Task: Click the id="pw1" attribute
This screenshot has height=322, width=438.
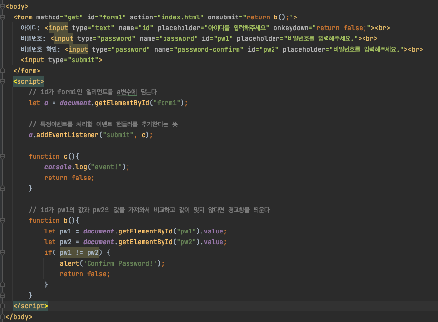Action: point(218,38)
